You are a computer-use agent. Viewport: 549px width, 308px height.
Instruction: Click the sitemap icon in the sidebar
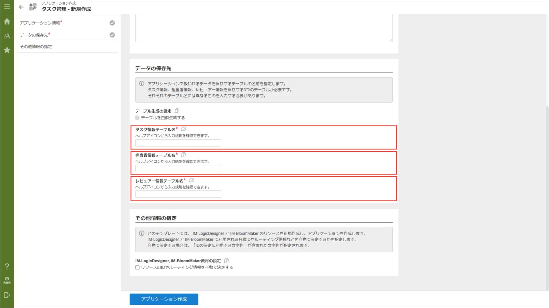pos(7,281)
